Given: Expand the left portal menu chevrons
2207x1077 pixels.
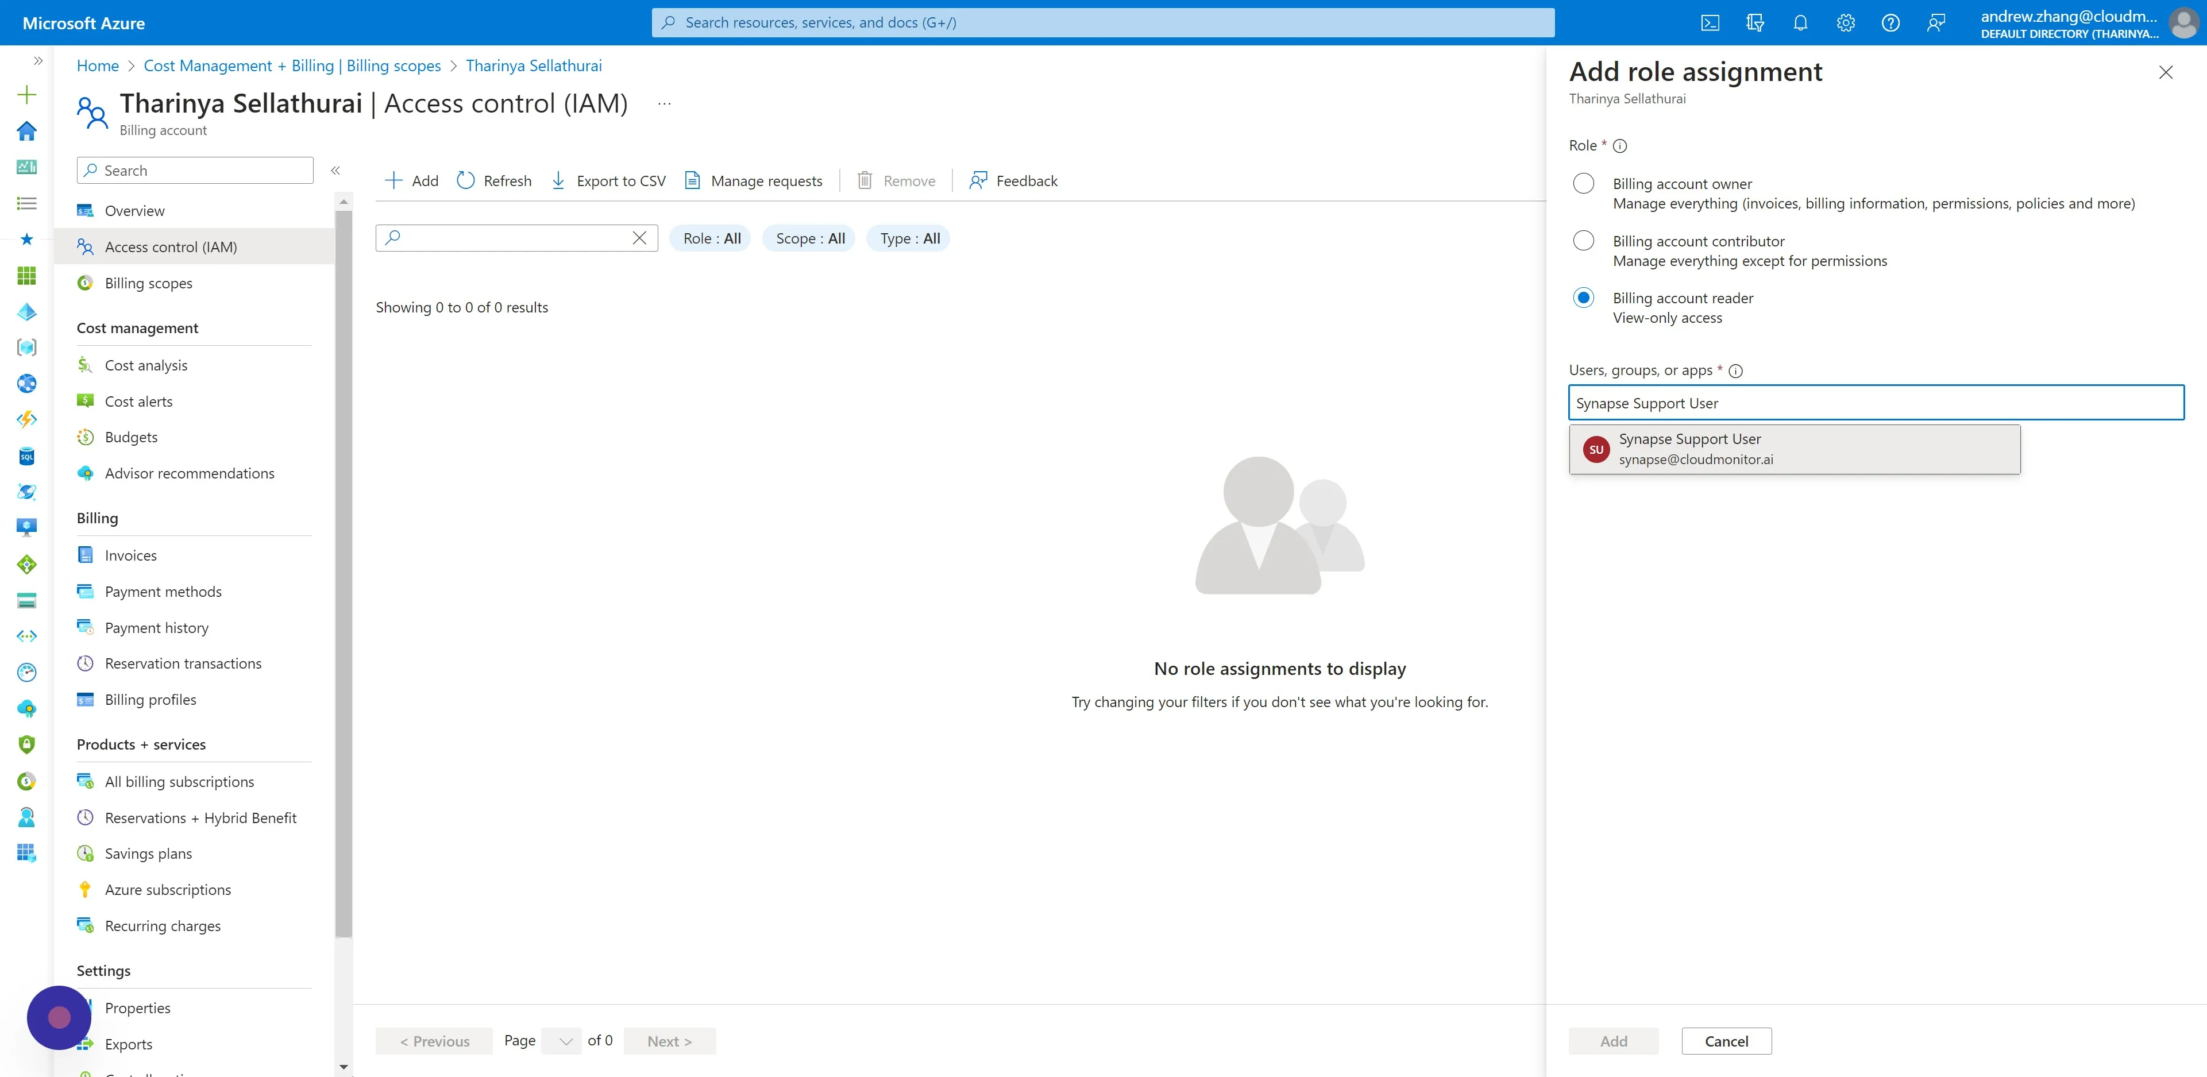Looking at the screenshot, I should click(x=38, y=61).
